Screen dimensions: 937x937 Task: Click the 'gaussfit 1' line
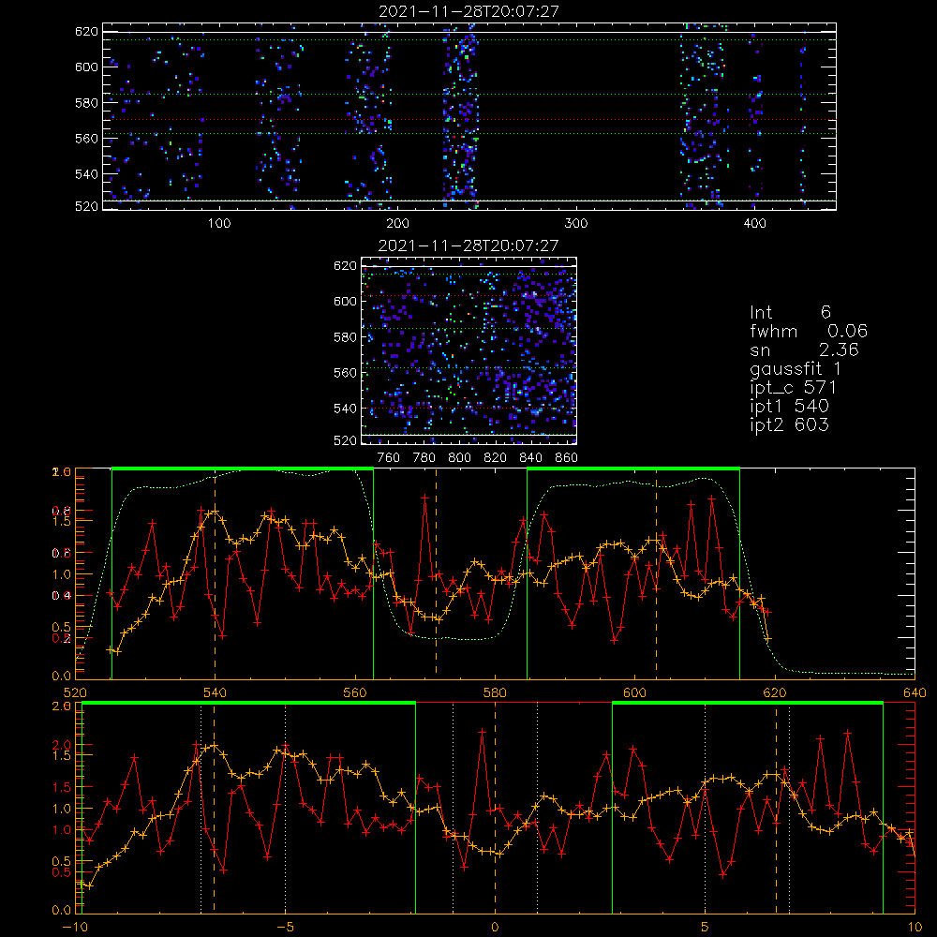[796, 368]
